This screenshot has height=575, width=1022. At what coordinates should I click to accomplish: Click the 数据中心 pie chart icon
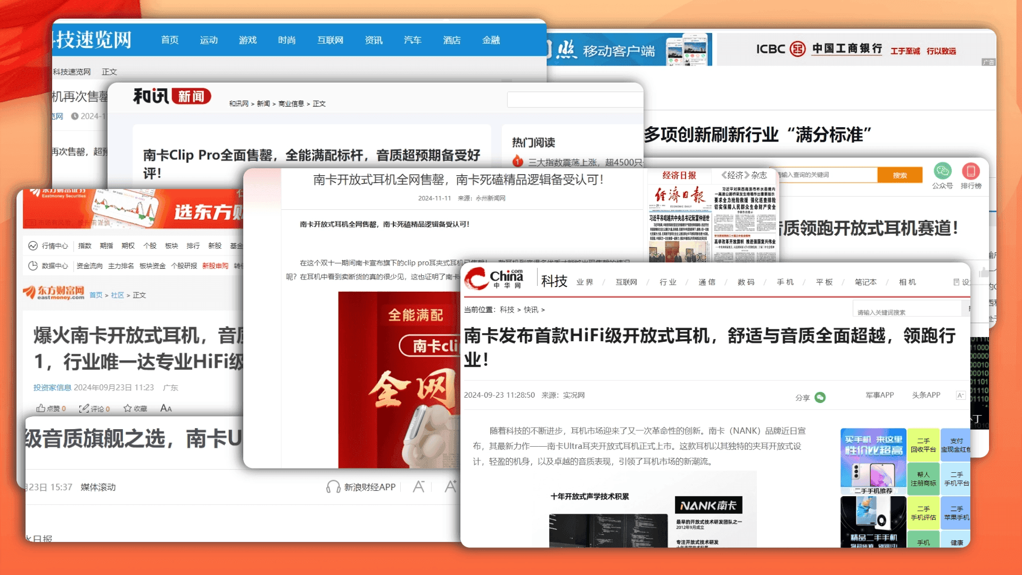[32, 266]
